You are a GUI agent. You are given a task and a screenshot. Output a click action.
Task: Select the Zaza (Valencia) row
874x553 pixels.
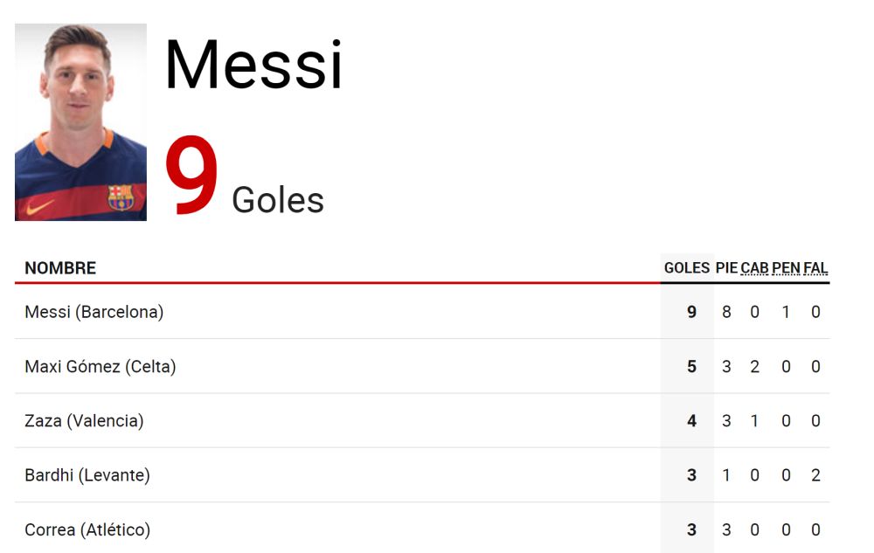(x=422, y=420)
